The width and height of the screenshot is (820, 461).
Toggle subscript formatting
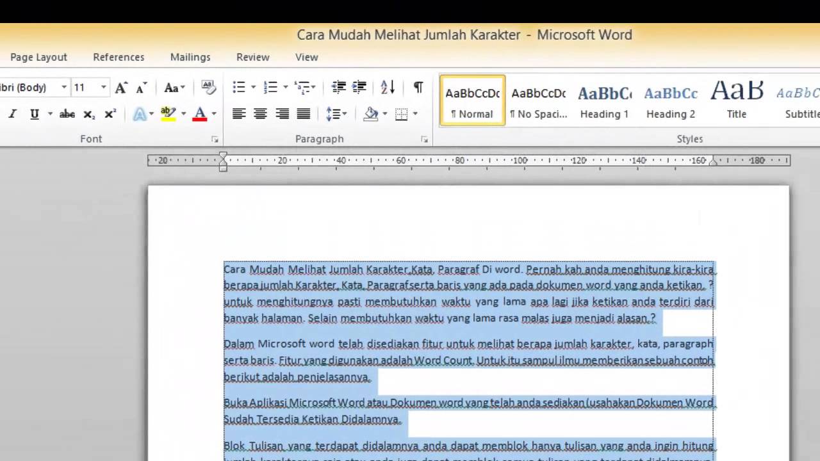(x=89, y=114)
